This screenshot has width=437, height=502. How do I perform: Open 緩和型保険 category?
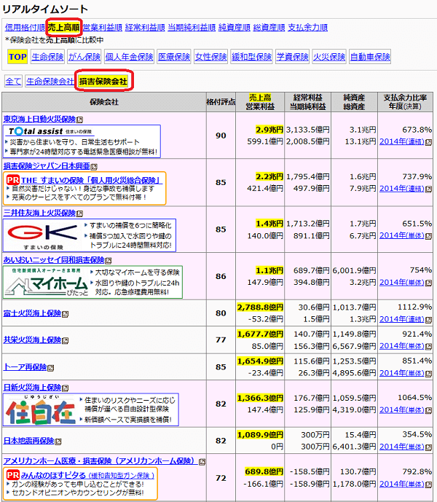click(x=251, y=57)
